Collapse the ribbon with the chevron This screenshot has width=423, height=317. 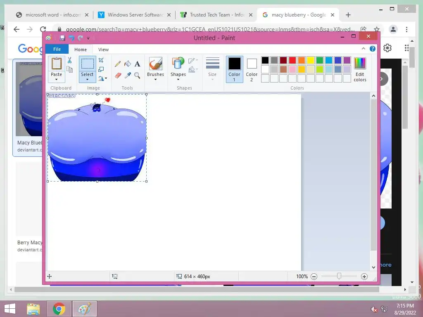click(x=364, y=49)
